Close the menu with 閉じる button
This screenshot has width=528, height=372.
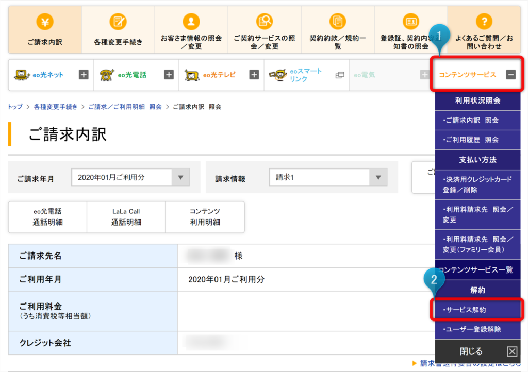(477, 351)
